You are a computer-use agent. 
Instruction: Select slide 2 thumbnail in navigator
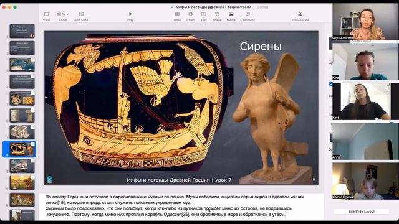click(22, 48)
